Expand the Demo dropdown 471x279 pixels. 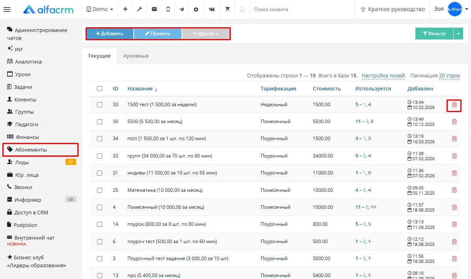(100, 9)
